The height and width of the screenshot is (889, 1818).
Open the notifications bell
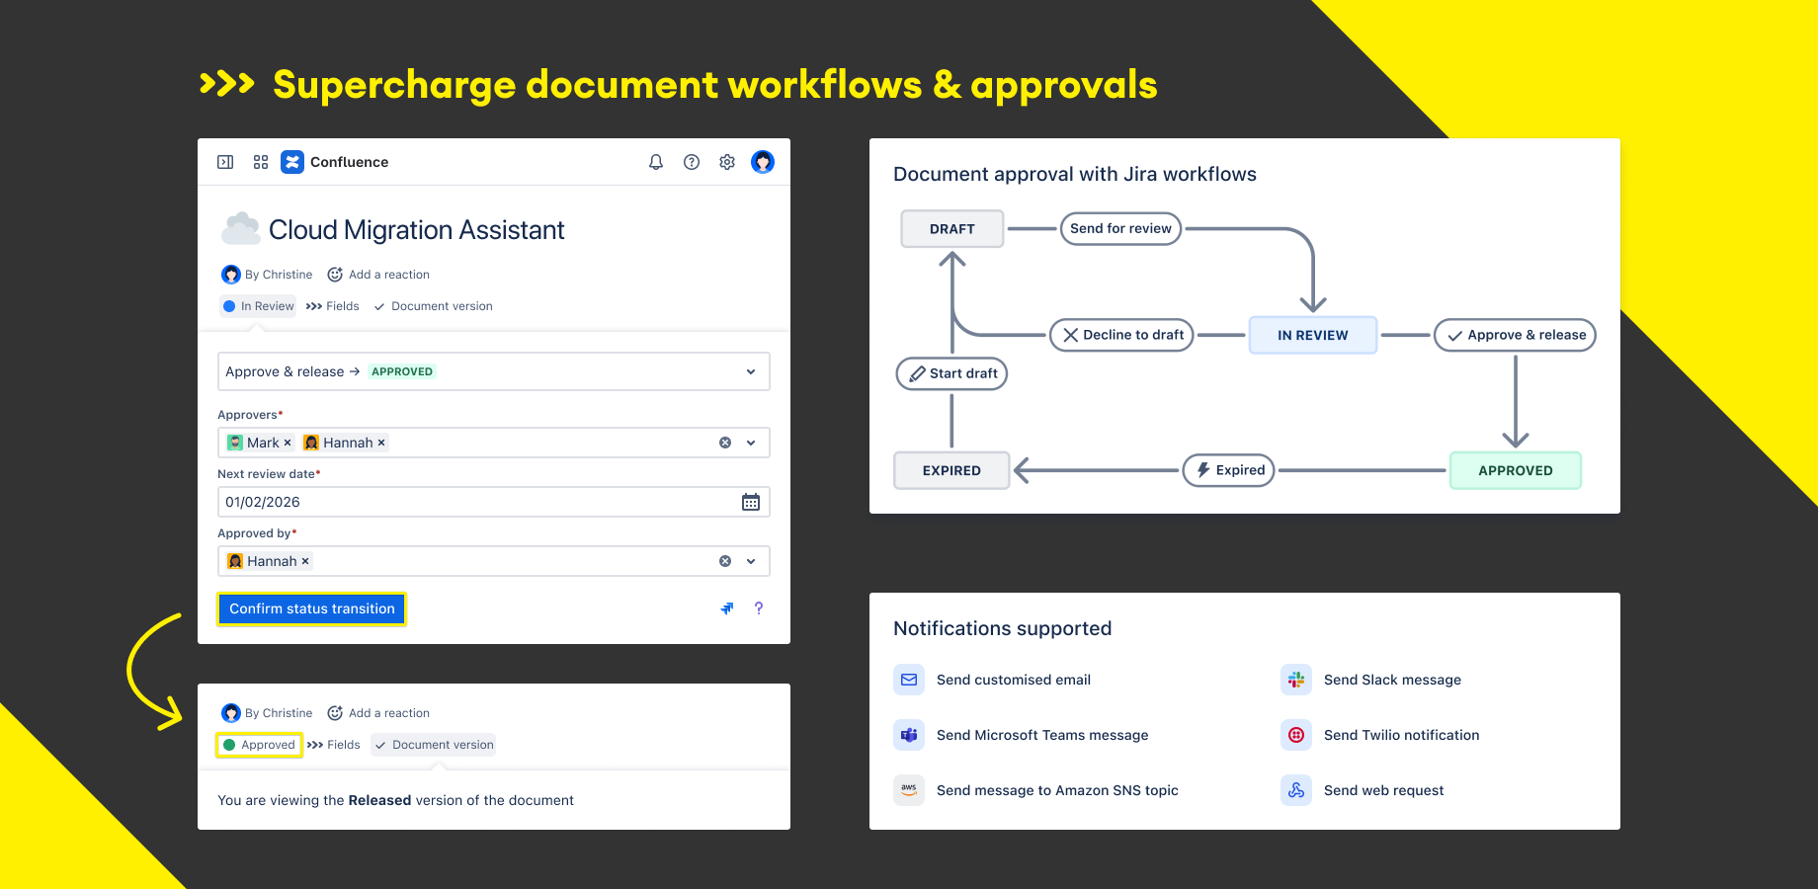pyautogui.click(x=656, y=162)
